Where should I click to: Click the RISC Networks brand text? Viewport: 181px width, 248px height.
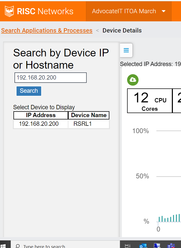coord(45,11)
